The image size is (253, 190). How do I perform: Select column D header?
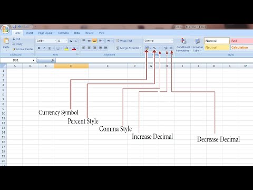click(71, 66)
